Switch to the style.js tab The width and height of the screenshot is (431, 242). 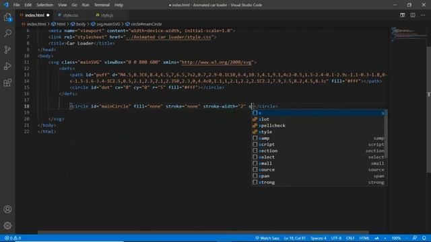click(107, 15)
